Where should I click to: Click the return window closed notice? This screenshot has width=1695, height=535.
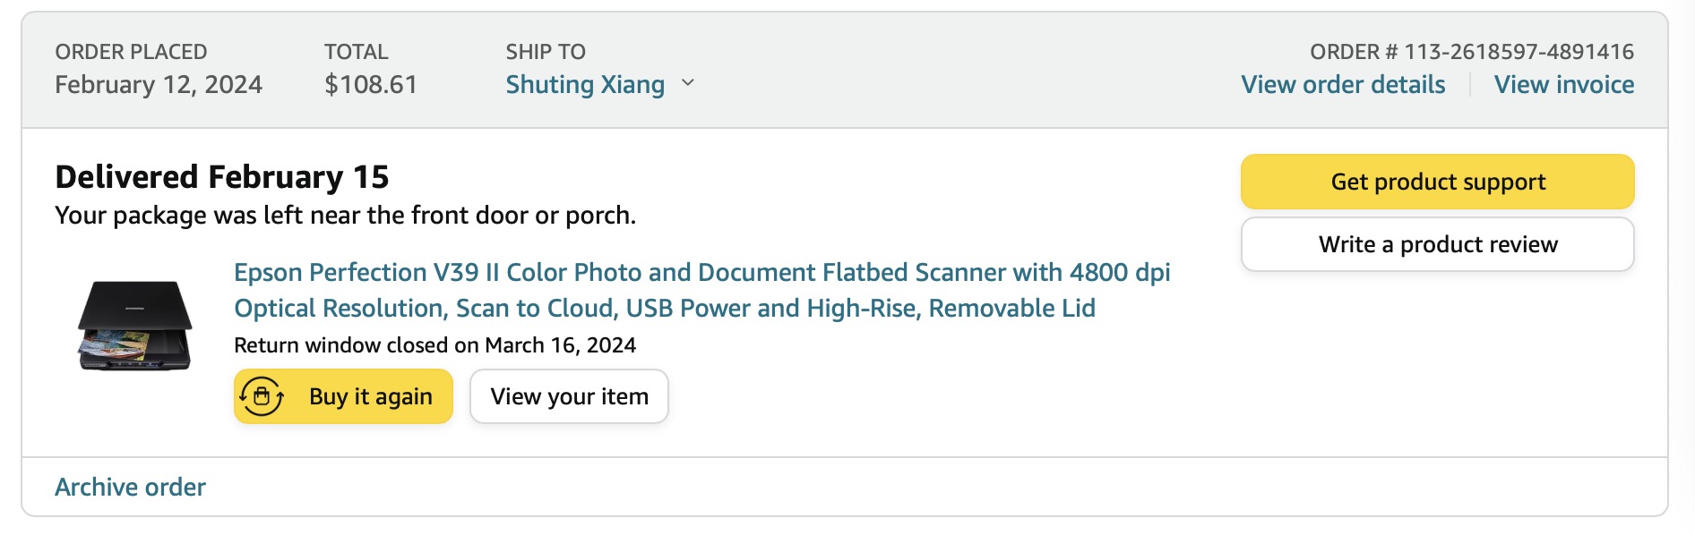tap(435, 345)
